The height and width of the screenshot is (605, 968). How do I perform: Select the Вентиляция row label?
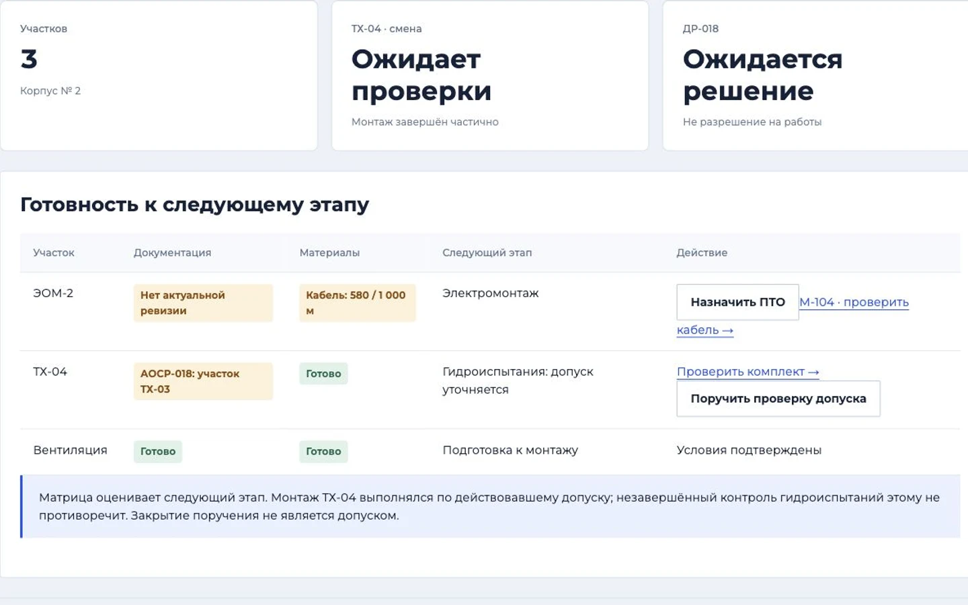pyautogui.click(x=71, y=450)
